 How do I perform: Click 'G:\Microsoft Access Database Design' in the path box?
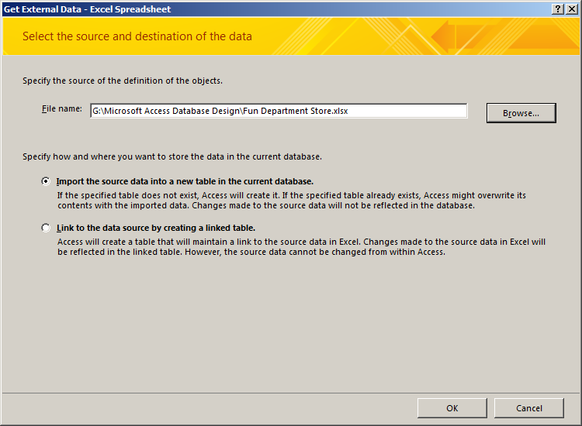[x=166, y=111]
